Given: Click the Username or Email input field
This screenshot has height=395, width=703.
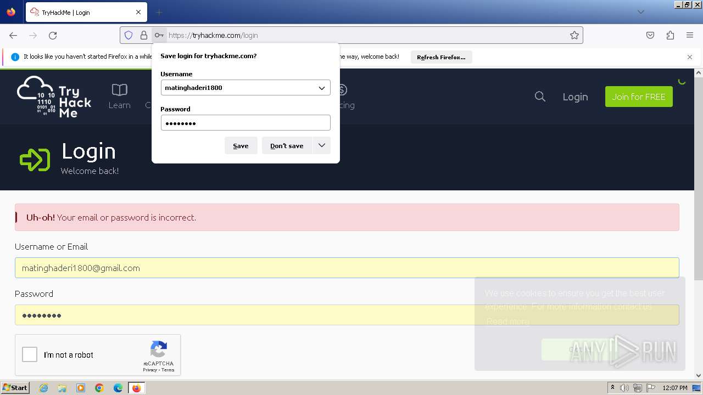Looking at the screenshot, I should coord(347,268).
